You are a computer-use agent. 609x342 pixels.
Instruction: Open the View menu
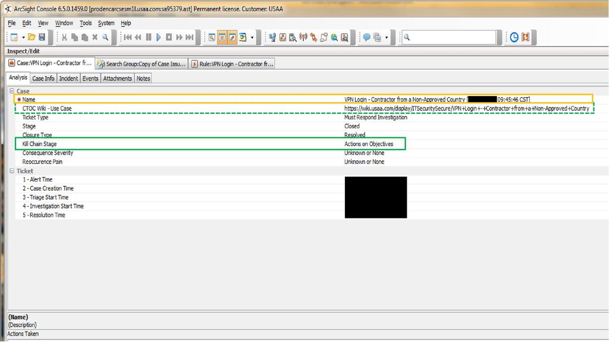(x=43, y=23)
